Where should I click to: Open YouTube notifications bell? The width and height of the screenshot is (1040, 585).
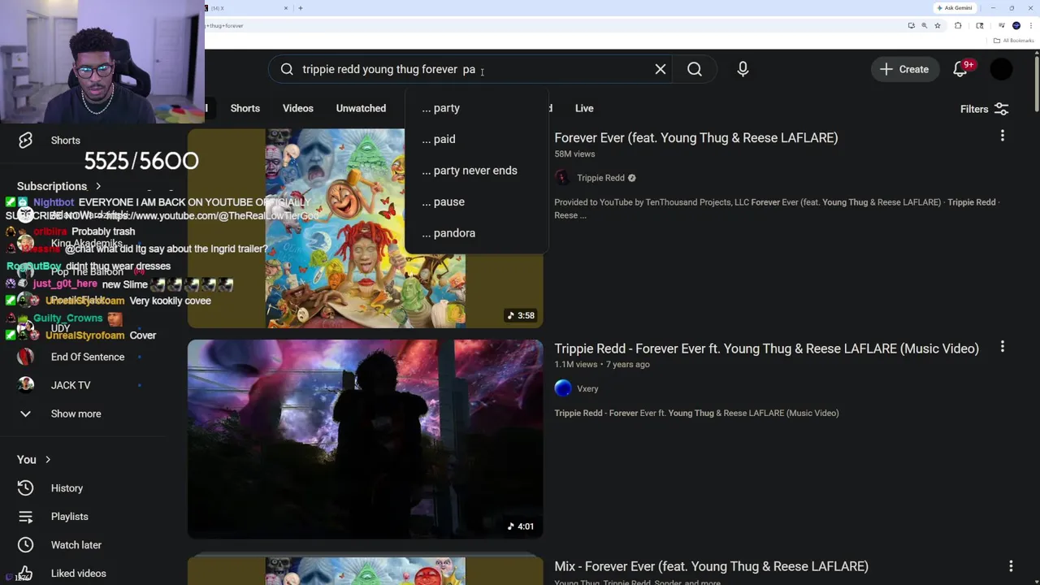tap(960, 69)
